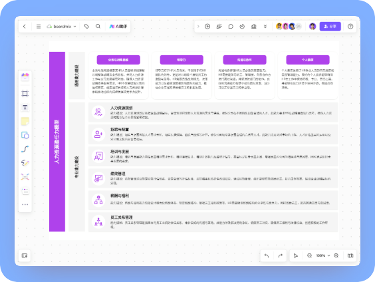Click the purple share button
Image resolution: width=375 pixels, height=282 pixels.
(330, 27)
